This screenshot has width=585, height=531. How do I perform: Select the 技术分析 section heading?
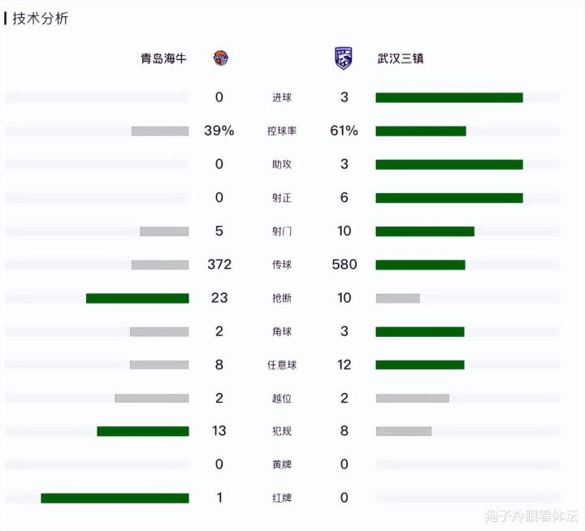click(41, 19)
